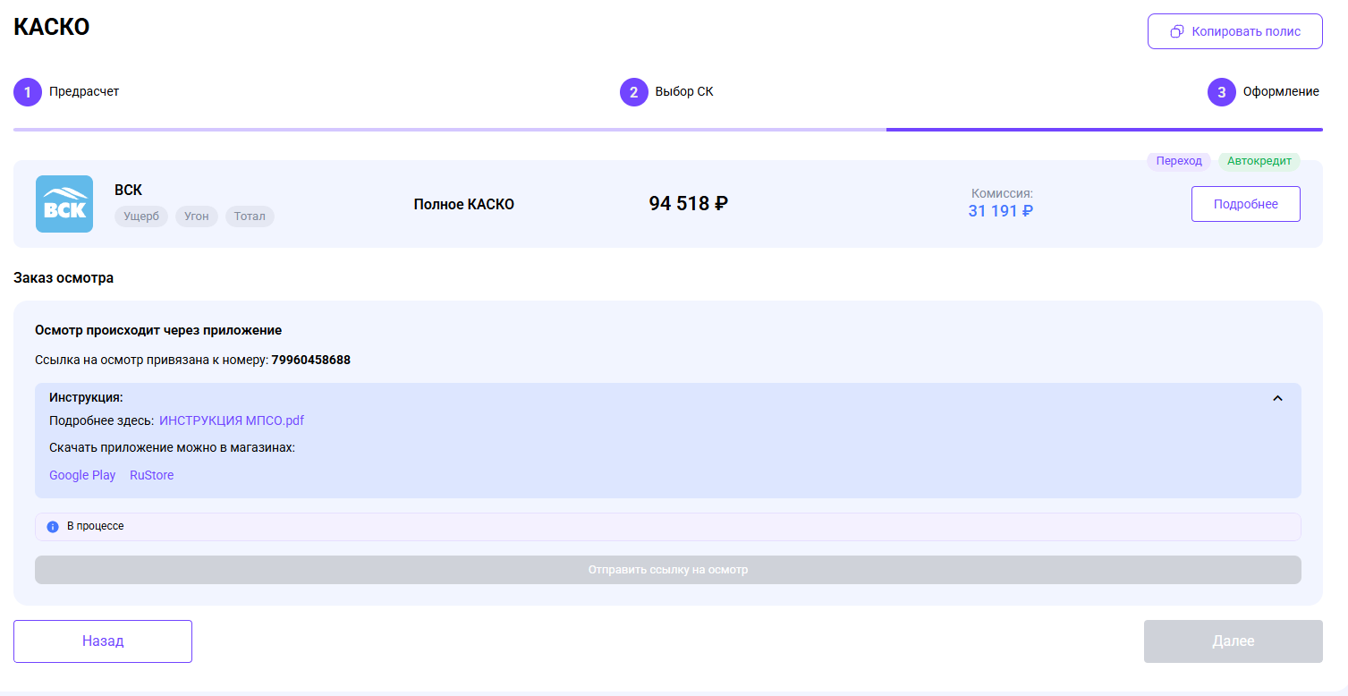Open the RuStore link
The width and height of the screenshot is (1348, 696).
click(152, 475)
